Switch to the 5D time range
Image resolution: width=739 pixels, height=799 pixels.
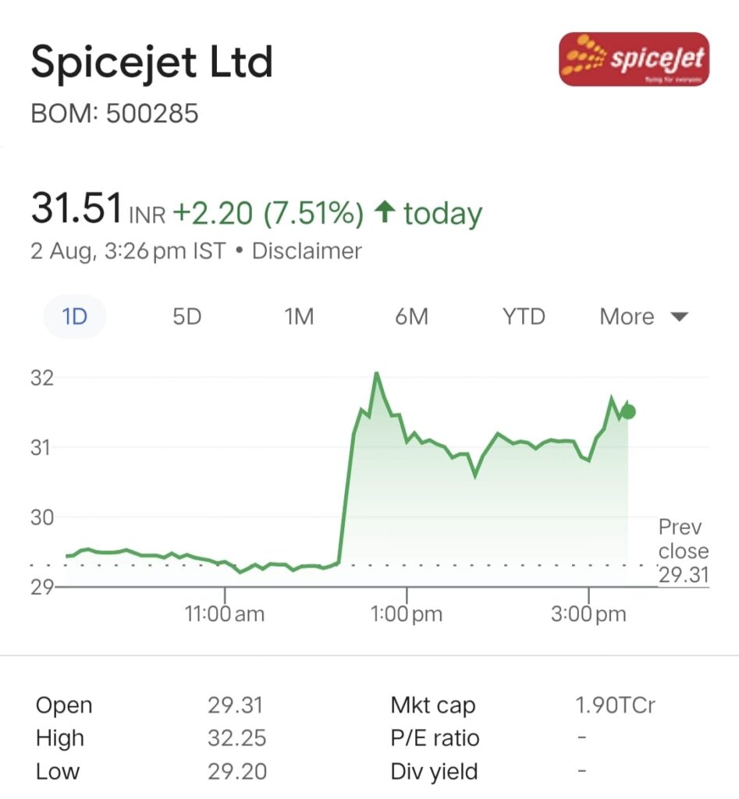click(187, 317)
